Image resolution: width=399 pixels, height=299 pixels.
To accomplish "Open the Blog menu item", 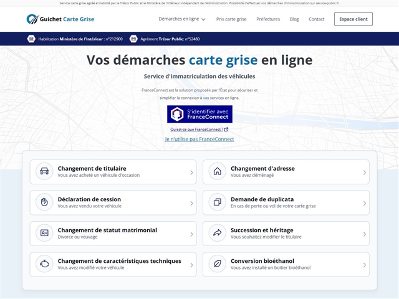I will 294,19.
